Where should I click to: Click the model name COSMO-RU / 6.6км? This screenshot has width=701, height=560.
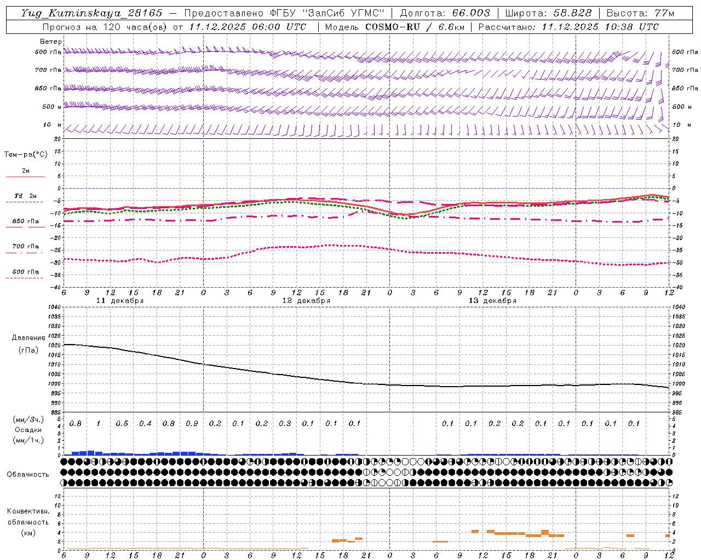click(415, 27)
